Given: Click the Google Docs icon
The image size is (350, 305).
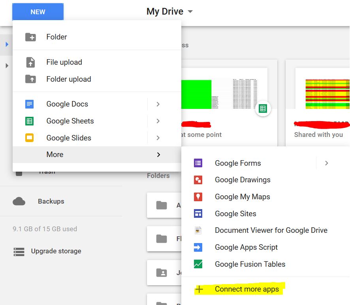Looking at the screenshot, I should click(x=30, y=104).
